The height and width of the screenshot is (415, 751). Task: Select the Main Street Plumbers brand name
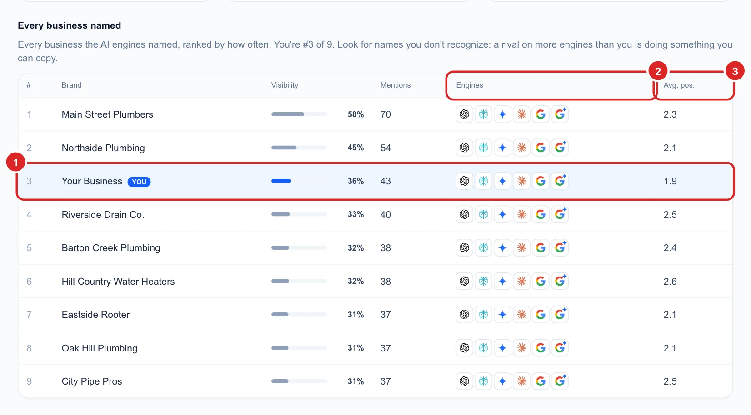tap(107, 114)
